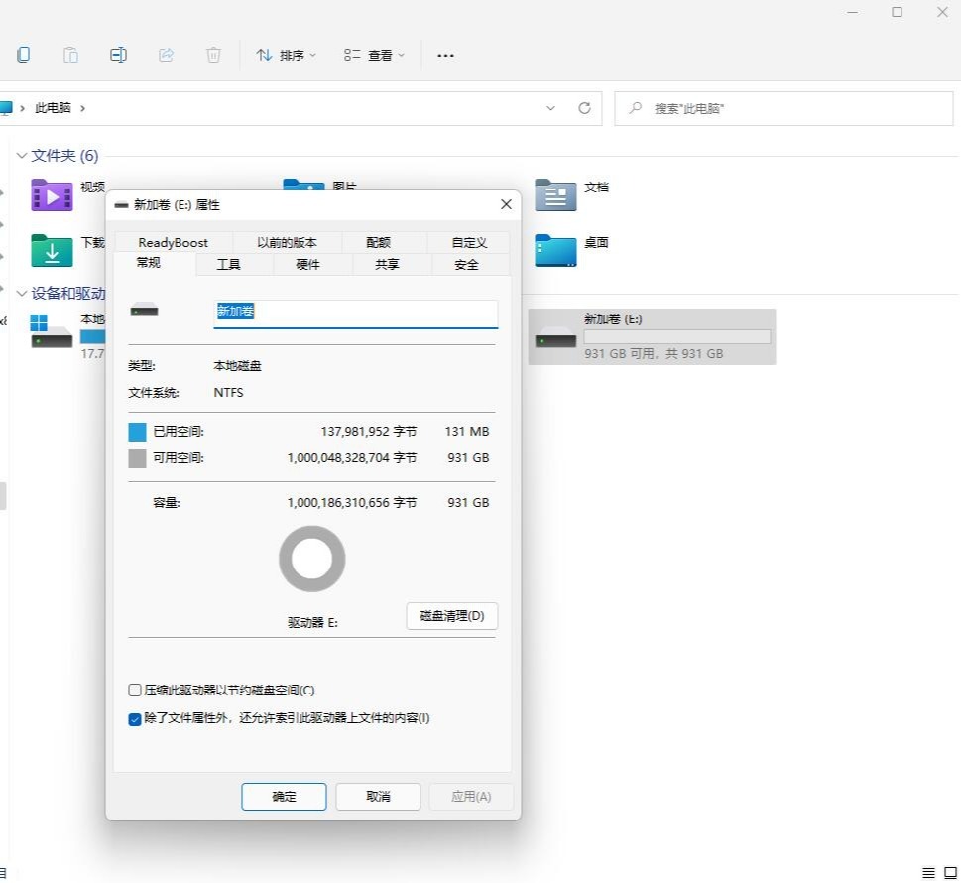Collapse the 文件夹 (6) section
The height and width of the screenshot is (883, 961).
pyautogui.click(x=22, y=156)
